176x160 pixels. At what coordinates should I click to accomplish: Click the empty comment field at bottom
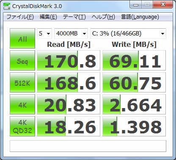pos(88,146)
